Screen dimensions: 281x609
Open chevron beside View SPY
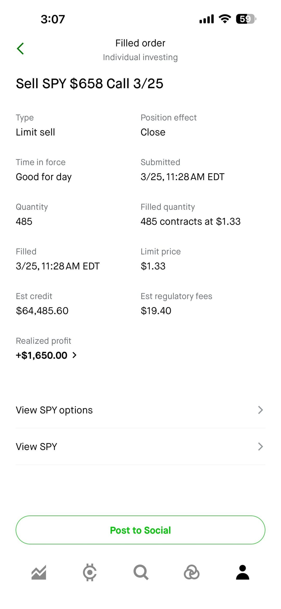(x=260, y=447)
